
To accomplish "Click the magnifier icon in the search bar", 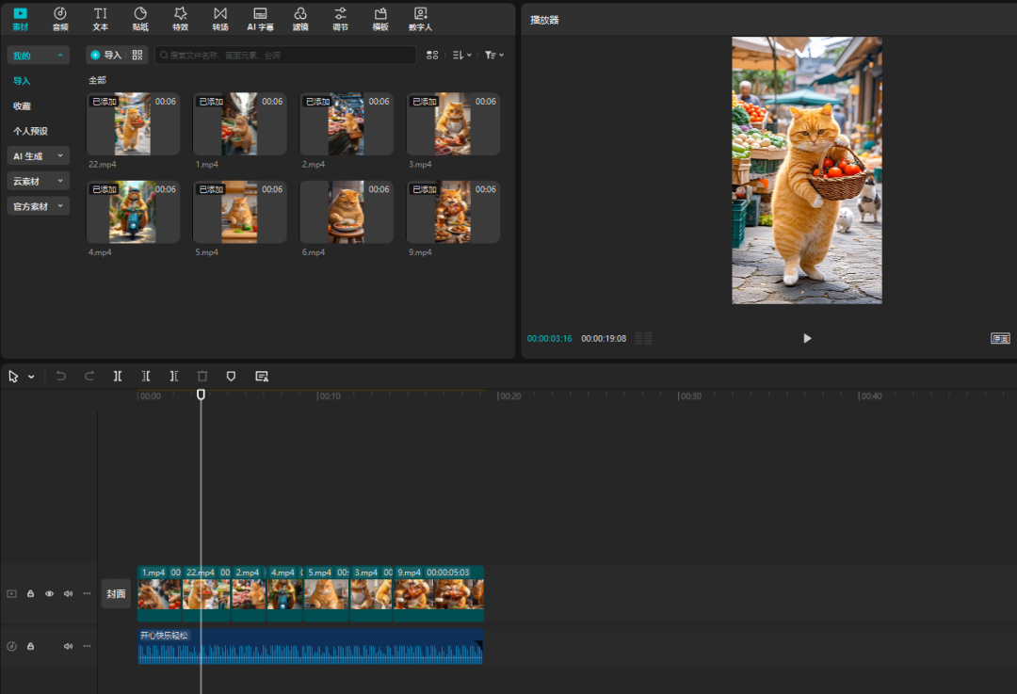I will pyautogui.click(x=164, y=56).
